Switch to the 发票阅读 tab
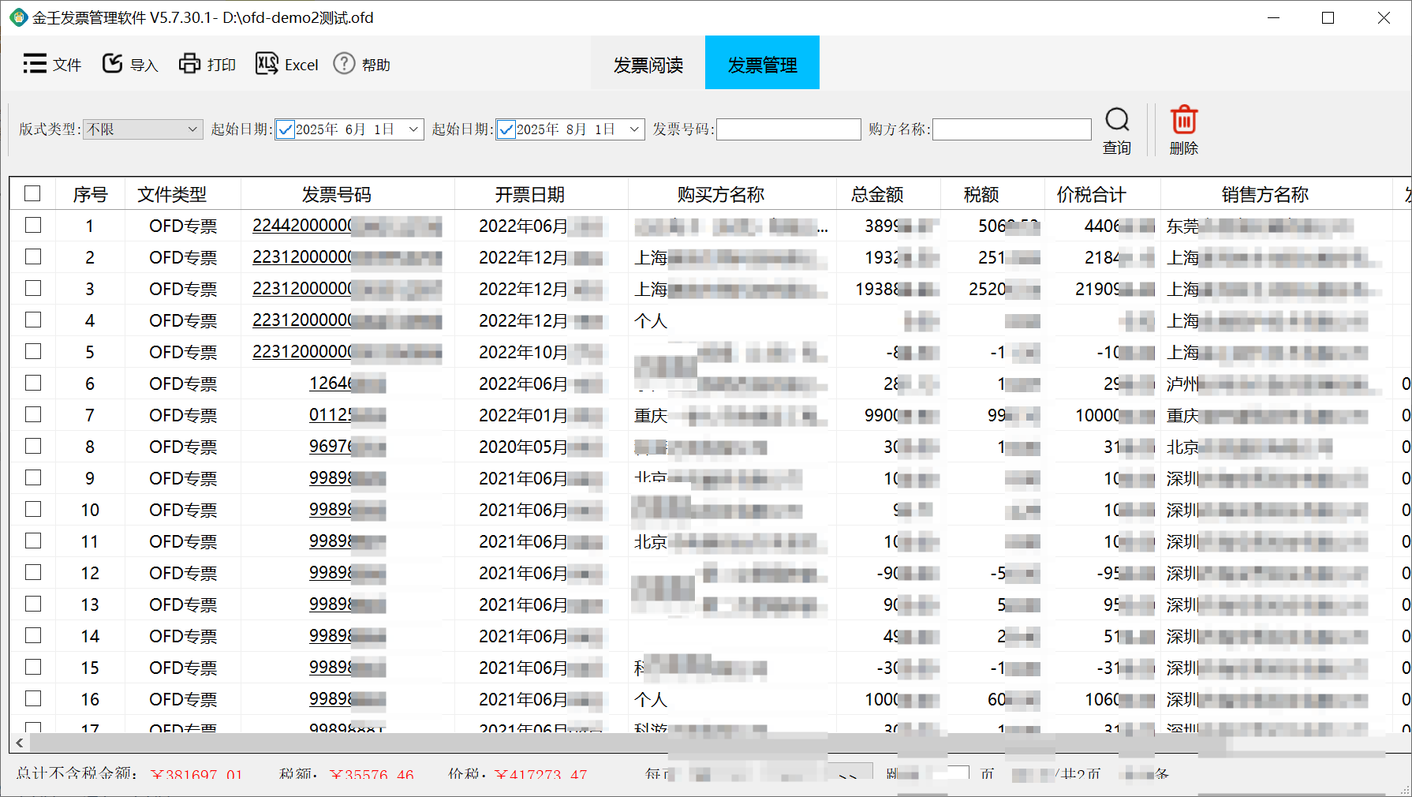The height and width of the screenshot is (797, 1412). [x=648, y=65]
